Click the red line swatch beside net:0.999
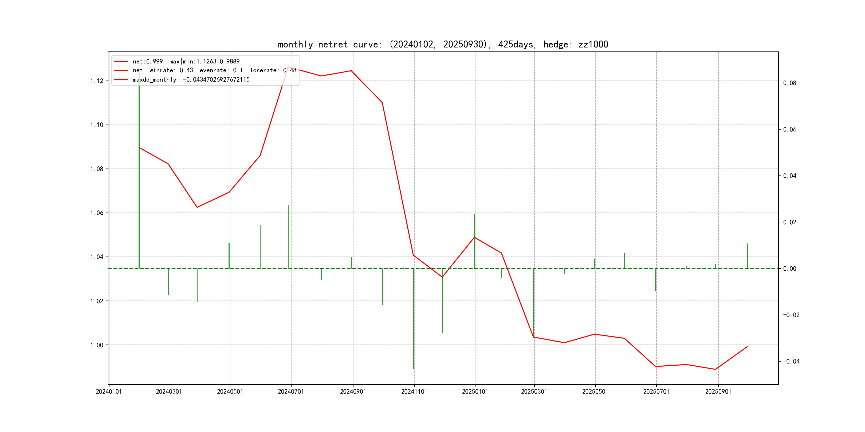This screenshot has height=432, width=865. coord(121,62)
